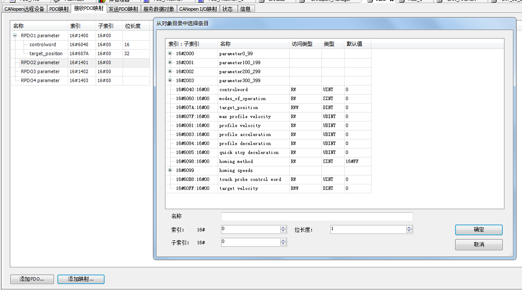522x290 pixels.
Task: Select the quick stop deceleration entry
Action: [x=268, y=152]
